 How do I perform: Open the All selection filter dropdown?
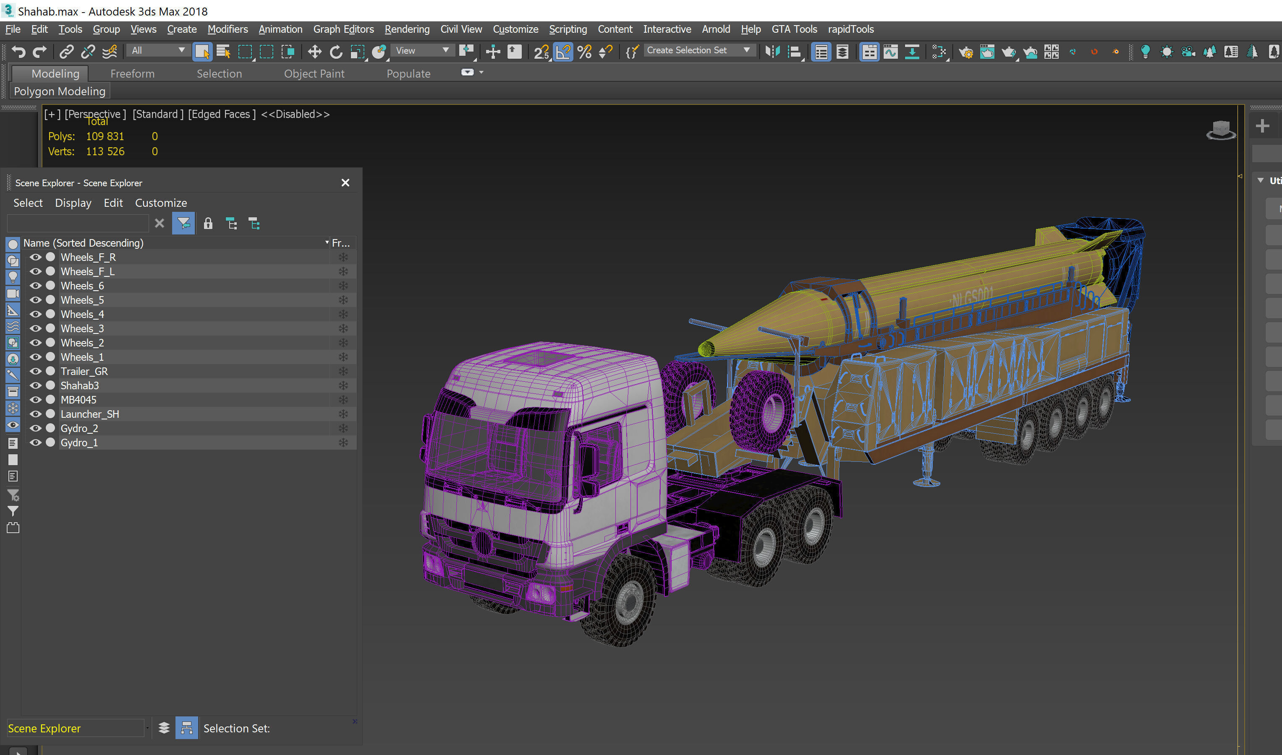tap(158, 50)
